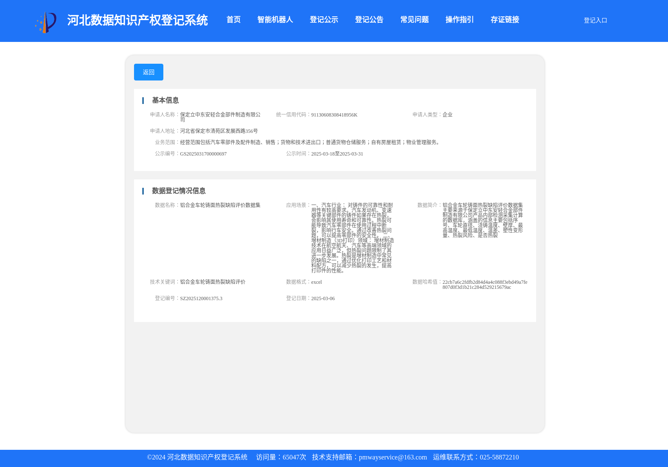668x467 pixels.
Task: Click the 返回 button
Action: (149, 72)
